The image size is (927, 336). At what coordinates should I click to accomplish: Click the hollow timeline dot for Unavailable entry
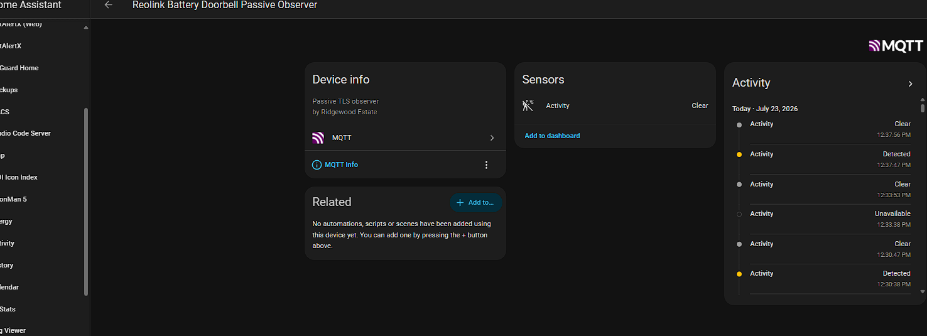739,214
